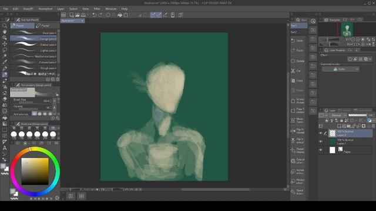Select the Text tool

pos(5,148)
